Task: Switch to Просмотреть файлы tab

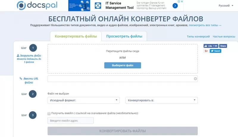Action: (124, 36)
